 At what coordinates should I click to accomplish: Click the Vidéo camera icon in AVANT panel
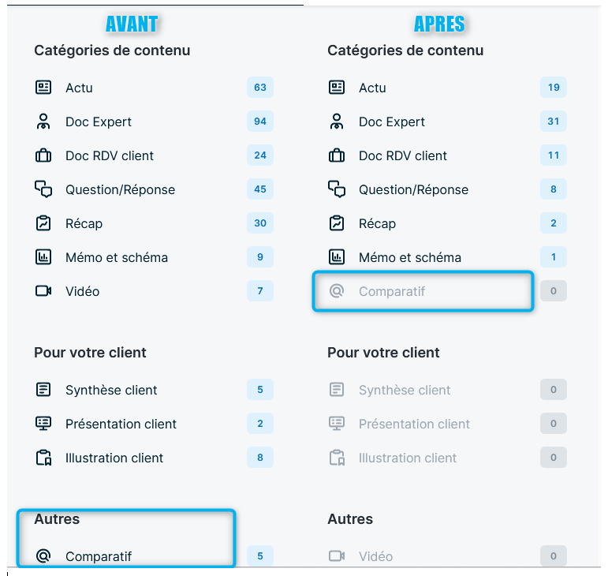pos(43,291)
